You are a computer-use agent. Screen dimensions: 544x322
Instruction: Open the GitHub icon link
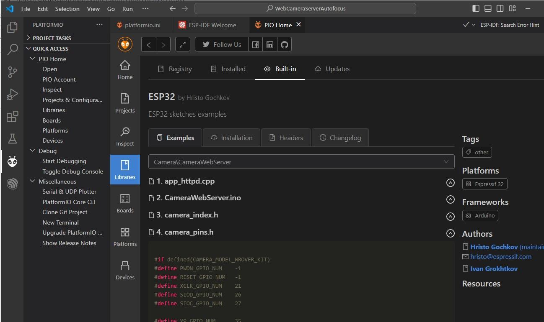coord(284,45)
